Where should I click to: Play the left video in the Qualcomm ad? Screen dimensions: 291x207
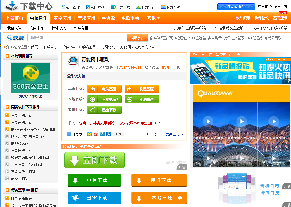(208, 121)
